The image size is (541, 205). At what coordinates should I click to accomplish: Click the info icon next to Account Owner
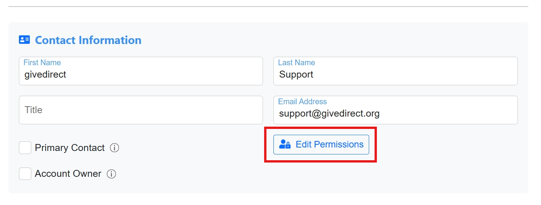[111, 174]
